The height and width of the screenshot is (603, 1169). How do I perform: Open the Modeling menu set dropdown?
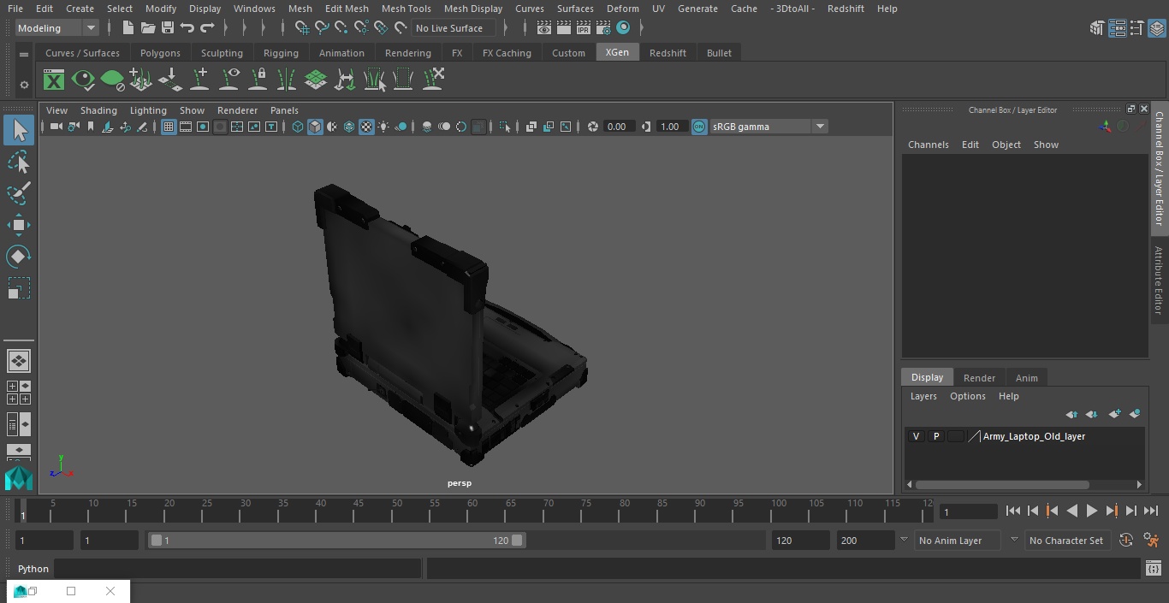56,28
